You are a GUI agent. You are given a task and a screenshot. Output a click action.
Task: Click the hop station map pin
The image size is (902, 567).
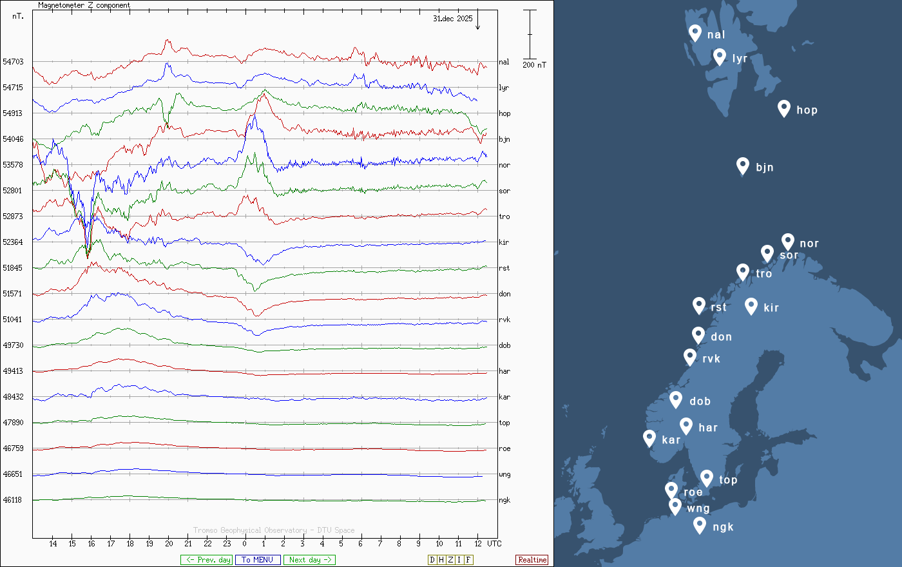point(783,108)
